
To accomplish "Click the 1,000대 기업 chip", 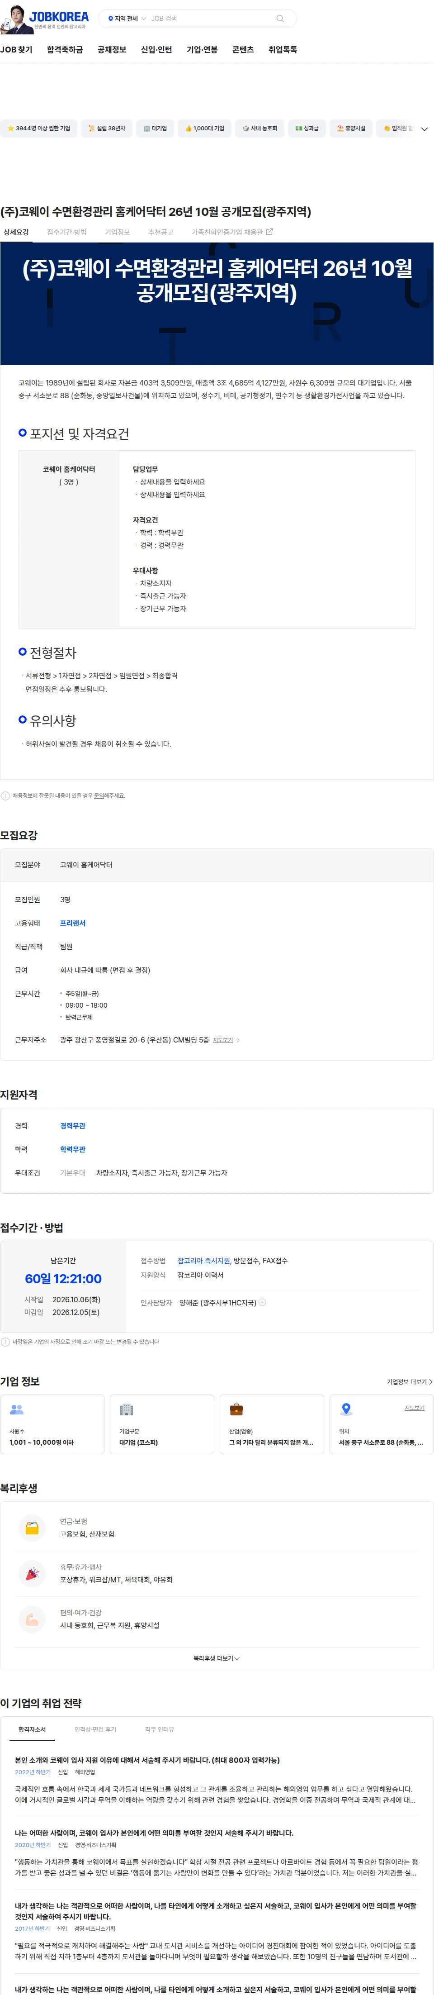I will point(204,129).
